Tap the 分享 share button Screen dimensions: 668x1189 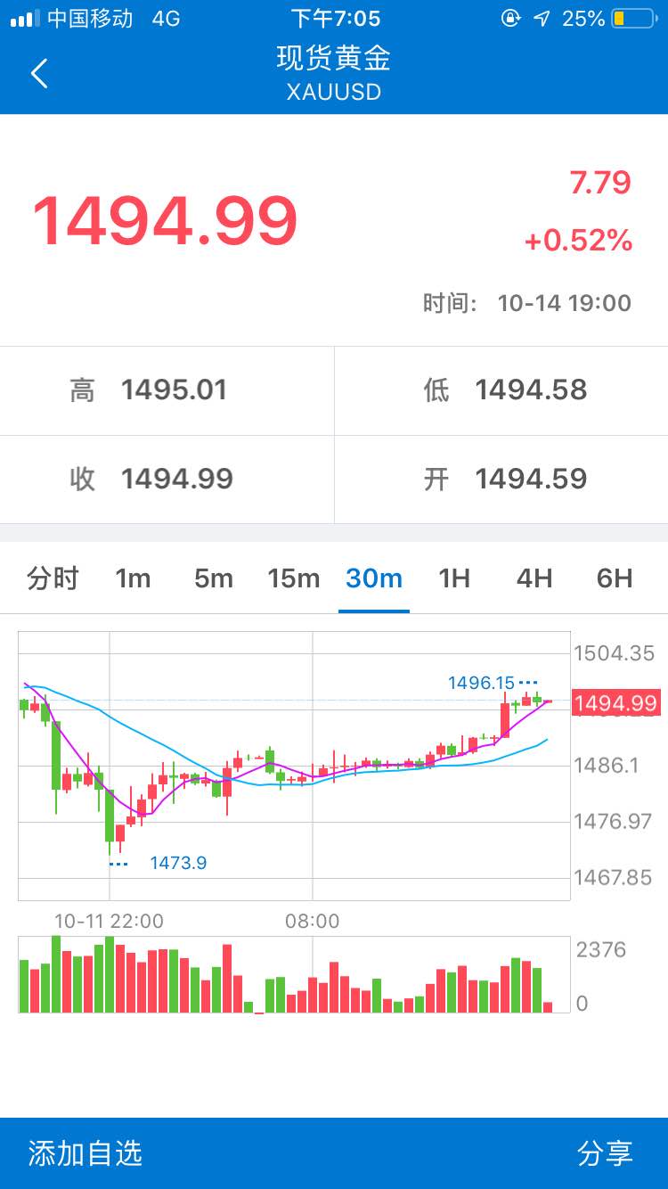tap(605, 1153)
